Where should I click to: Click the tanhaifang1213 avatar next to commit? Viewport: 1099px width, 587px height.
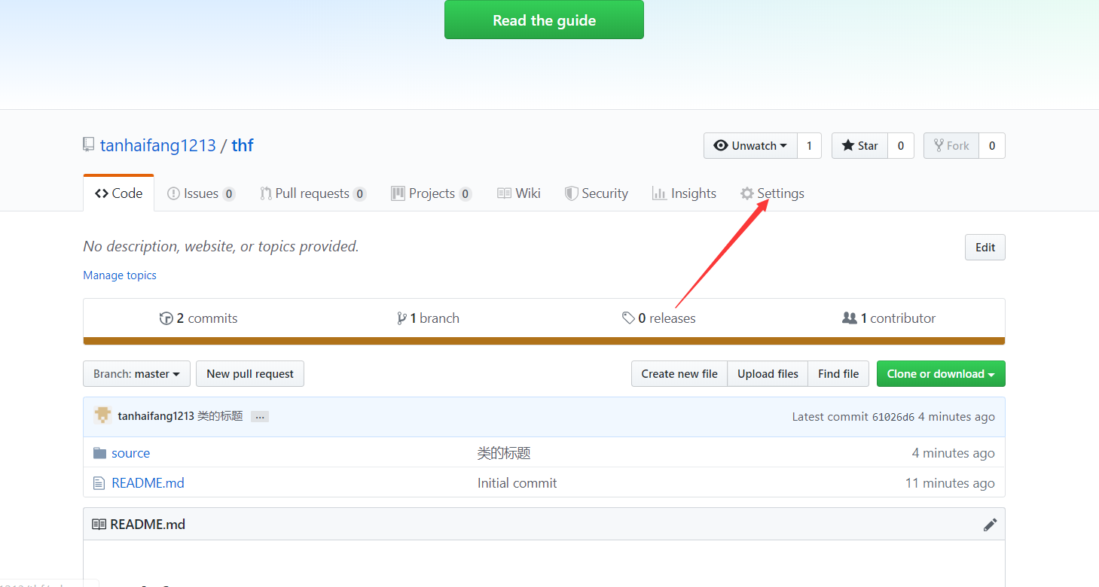click(102, 415)
